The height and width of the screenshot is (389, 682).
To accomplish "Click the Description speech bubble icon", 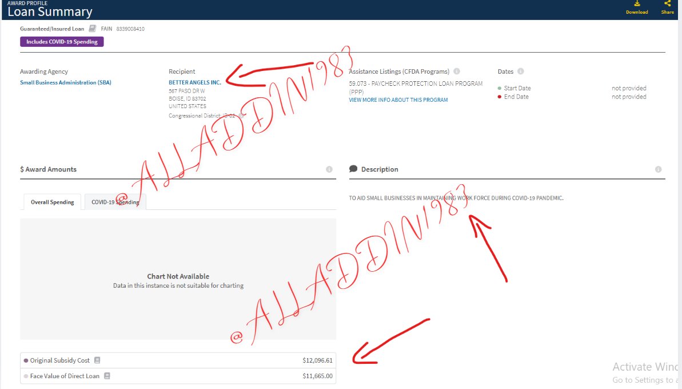I will pyautogui.click(x=353, y=169).
